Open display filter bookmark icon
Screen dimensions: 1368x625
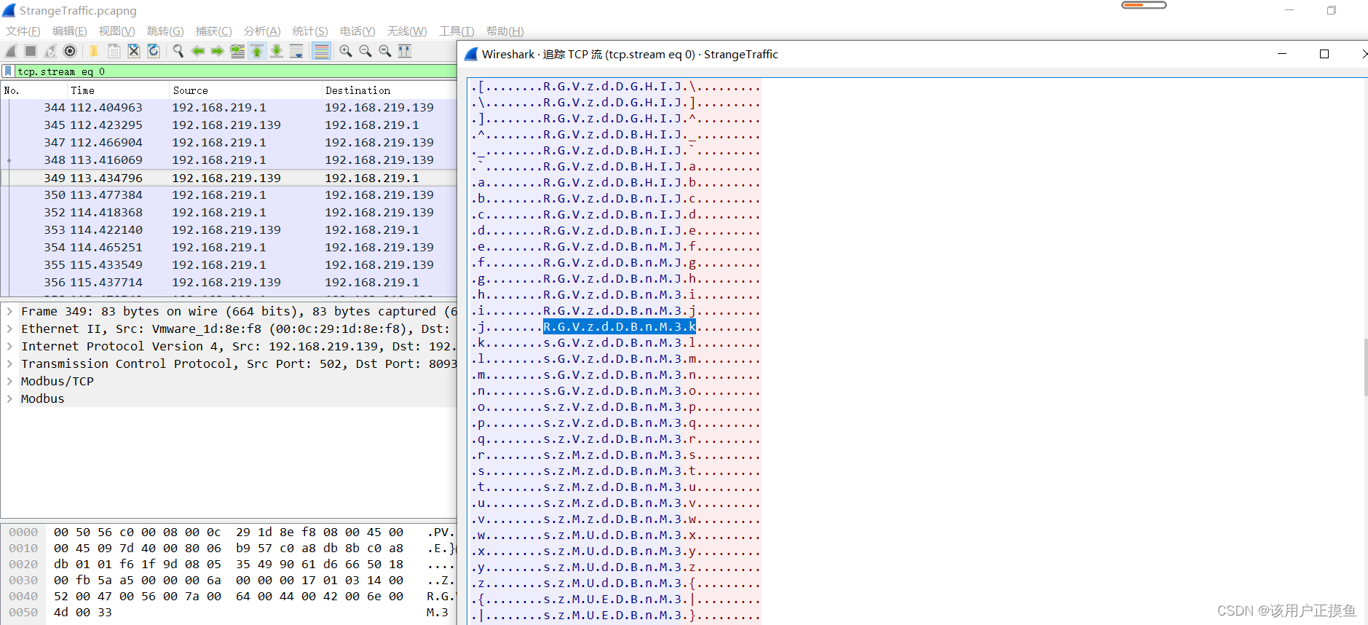8,71
